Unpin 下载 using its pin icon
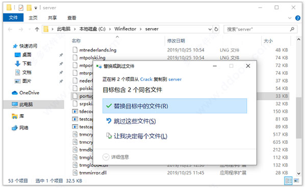Image resolution: width=306 pixels, height=188 pixels. point(61,64)
